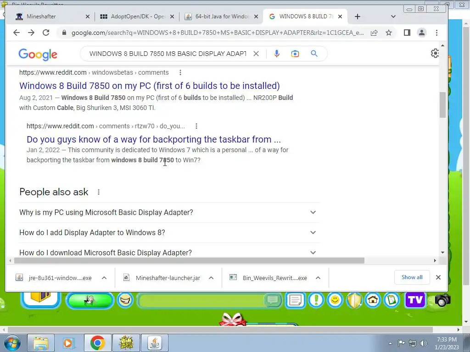Click the Google logo
Viewport: 470px width, 352px height.
click(38, 55)
